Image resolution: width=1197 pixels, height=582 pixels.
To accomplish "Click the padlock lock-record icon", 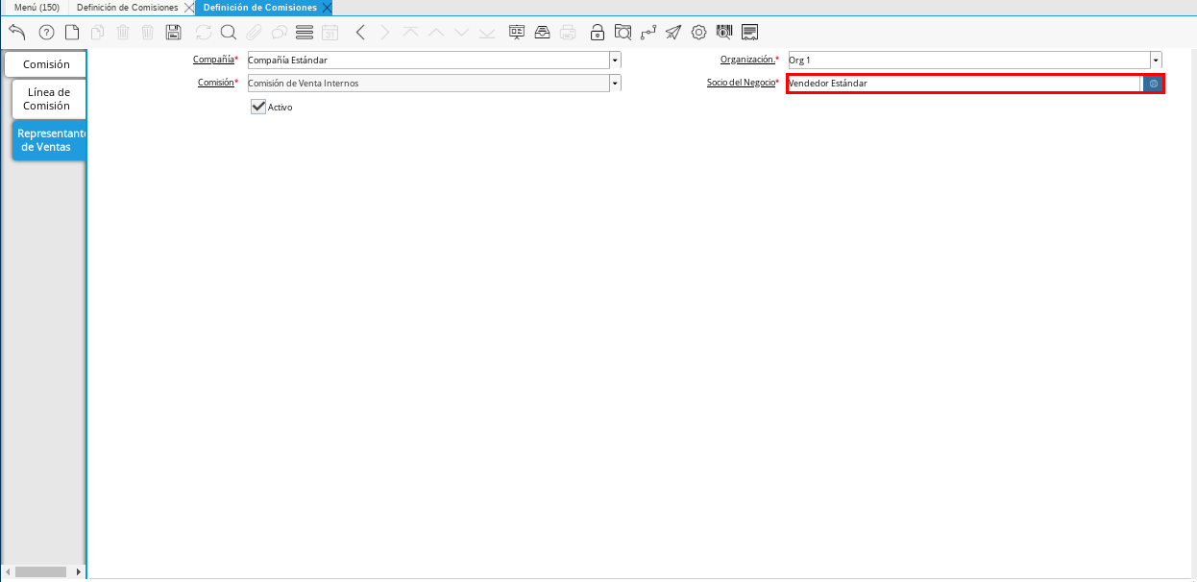I will coord(598,32).
